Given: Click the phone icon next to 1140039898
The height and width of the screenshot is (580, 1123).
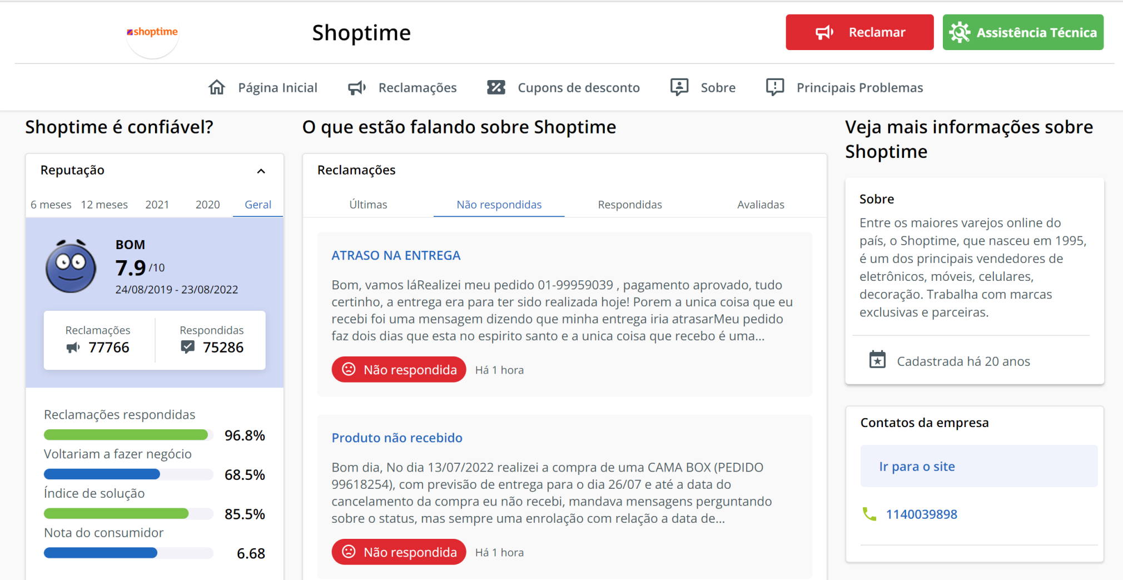Looking at the screenshot, I should tap(869, 514).
